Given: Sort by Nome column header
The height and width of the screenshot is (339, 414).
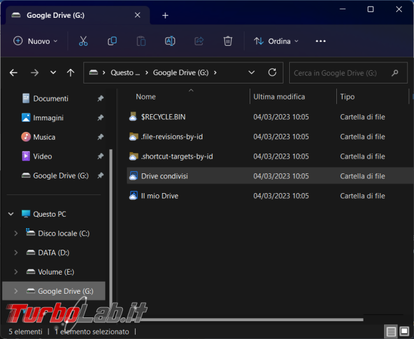Looking at the screenshot, I should point(146,97).
